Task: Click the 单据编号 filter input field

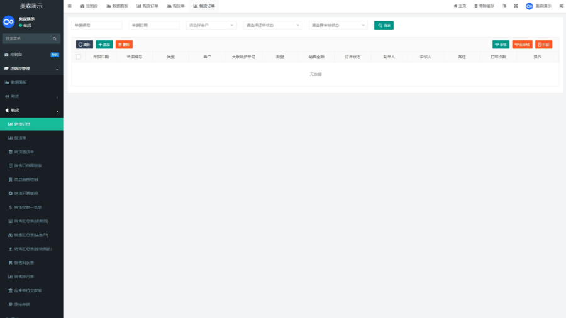Action: tap(97, 25)
